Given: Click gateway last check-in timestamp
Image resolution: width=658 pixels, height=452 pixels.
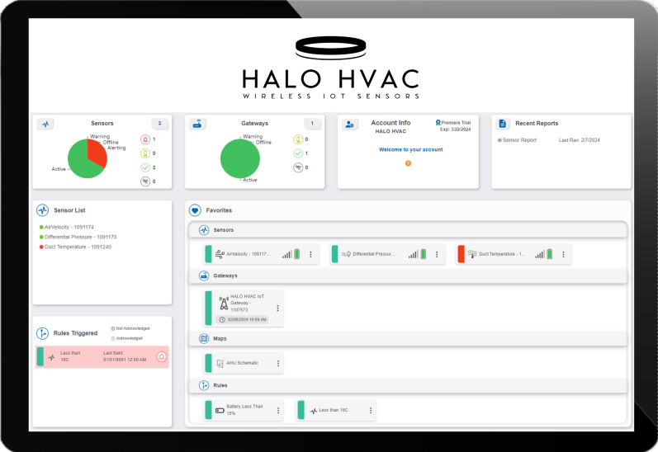Looking at the screenshot, I should pyautogui.click(x=243, y=319).
